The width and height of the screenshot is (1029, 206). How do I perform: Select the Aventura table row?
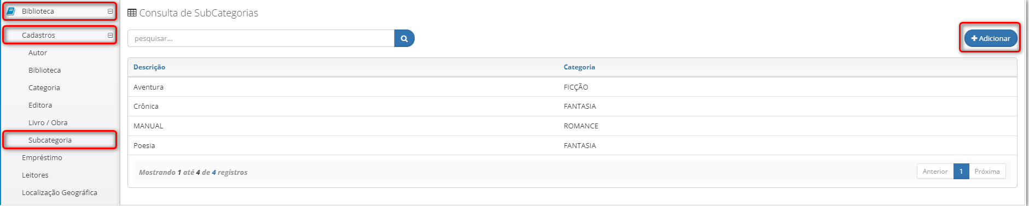(572, 87)
